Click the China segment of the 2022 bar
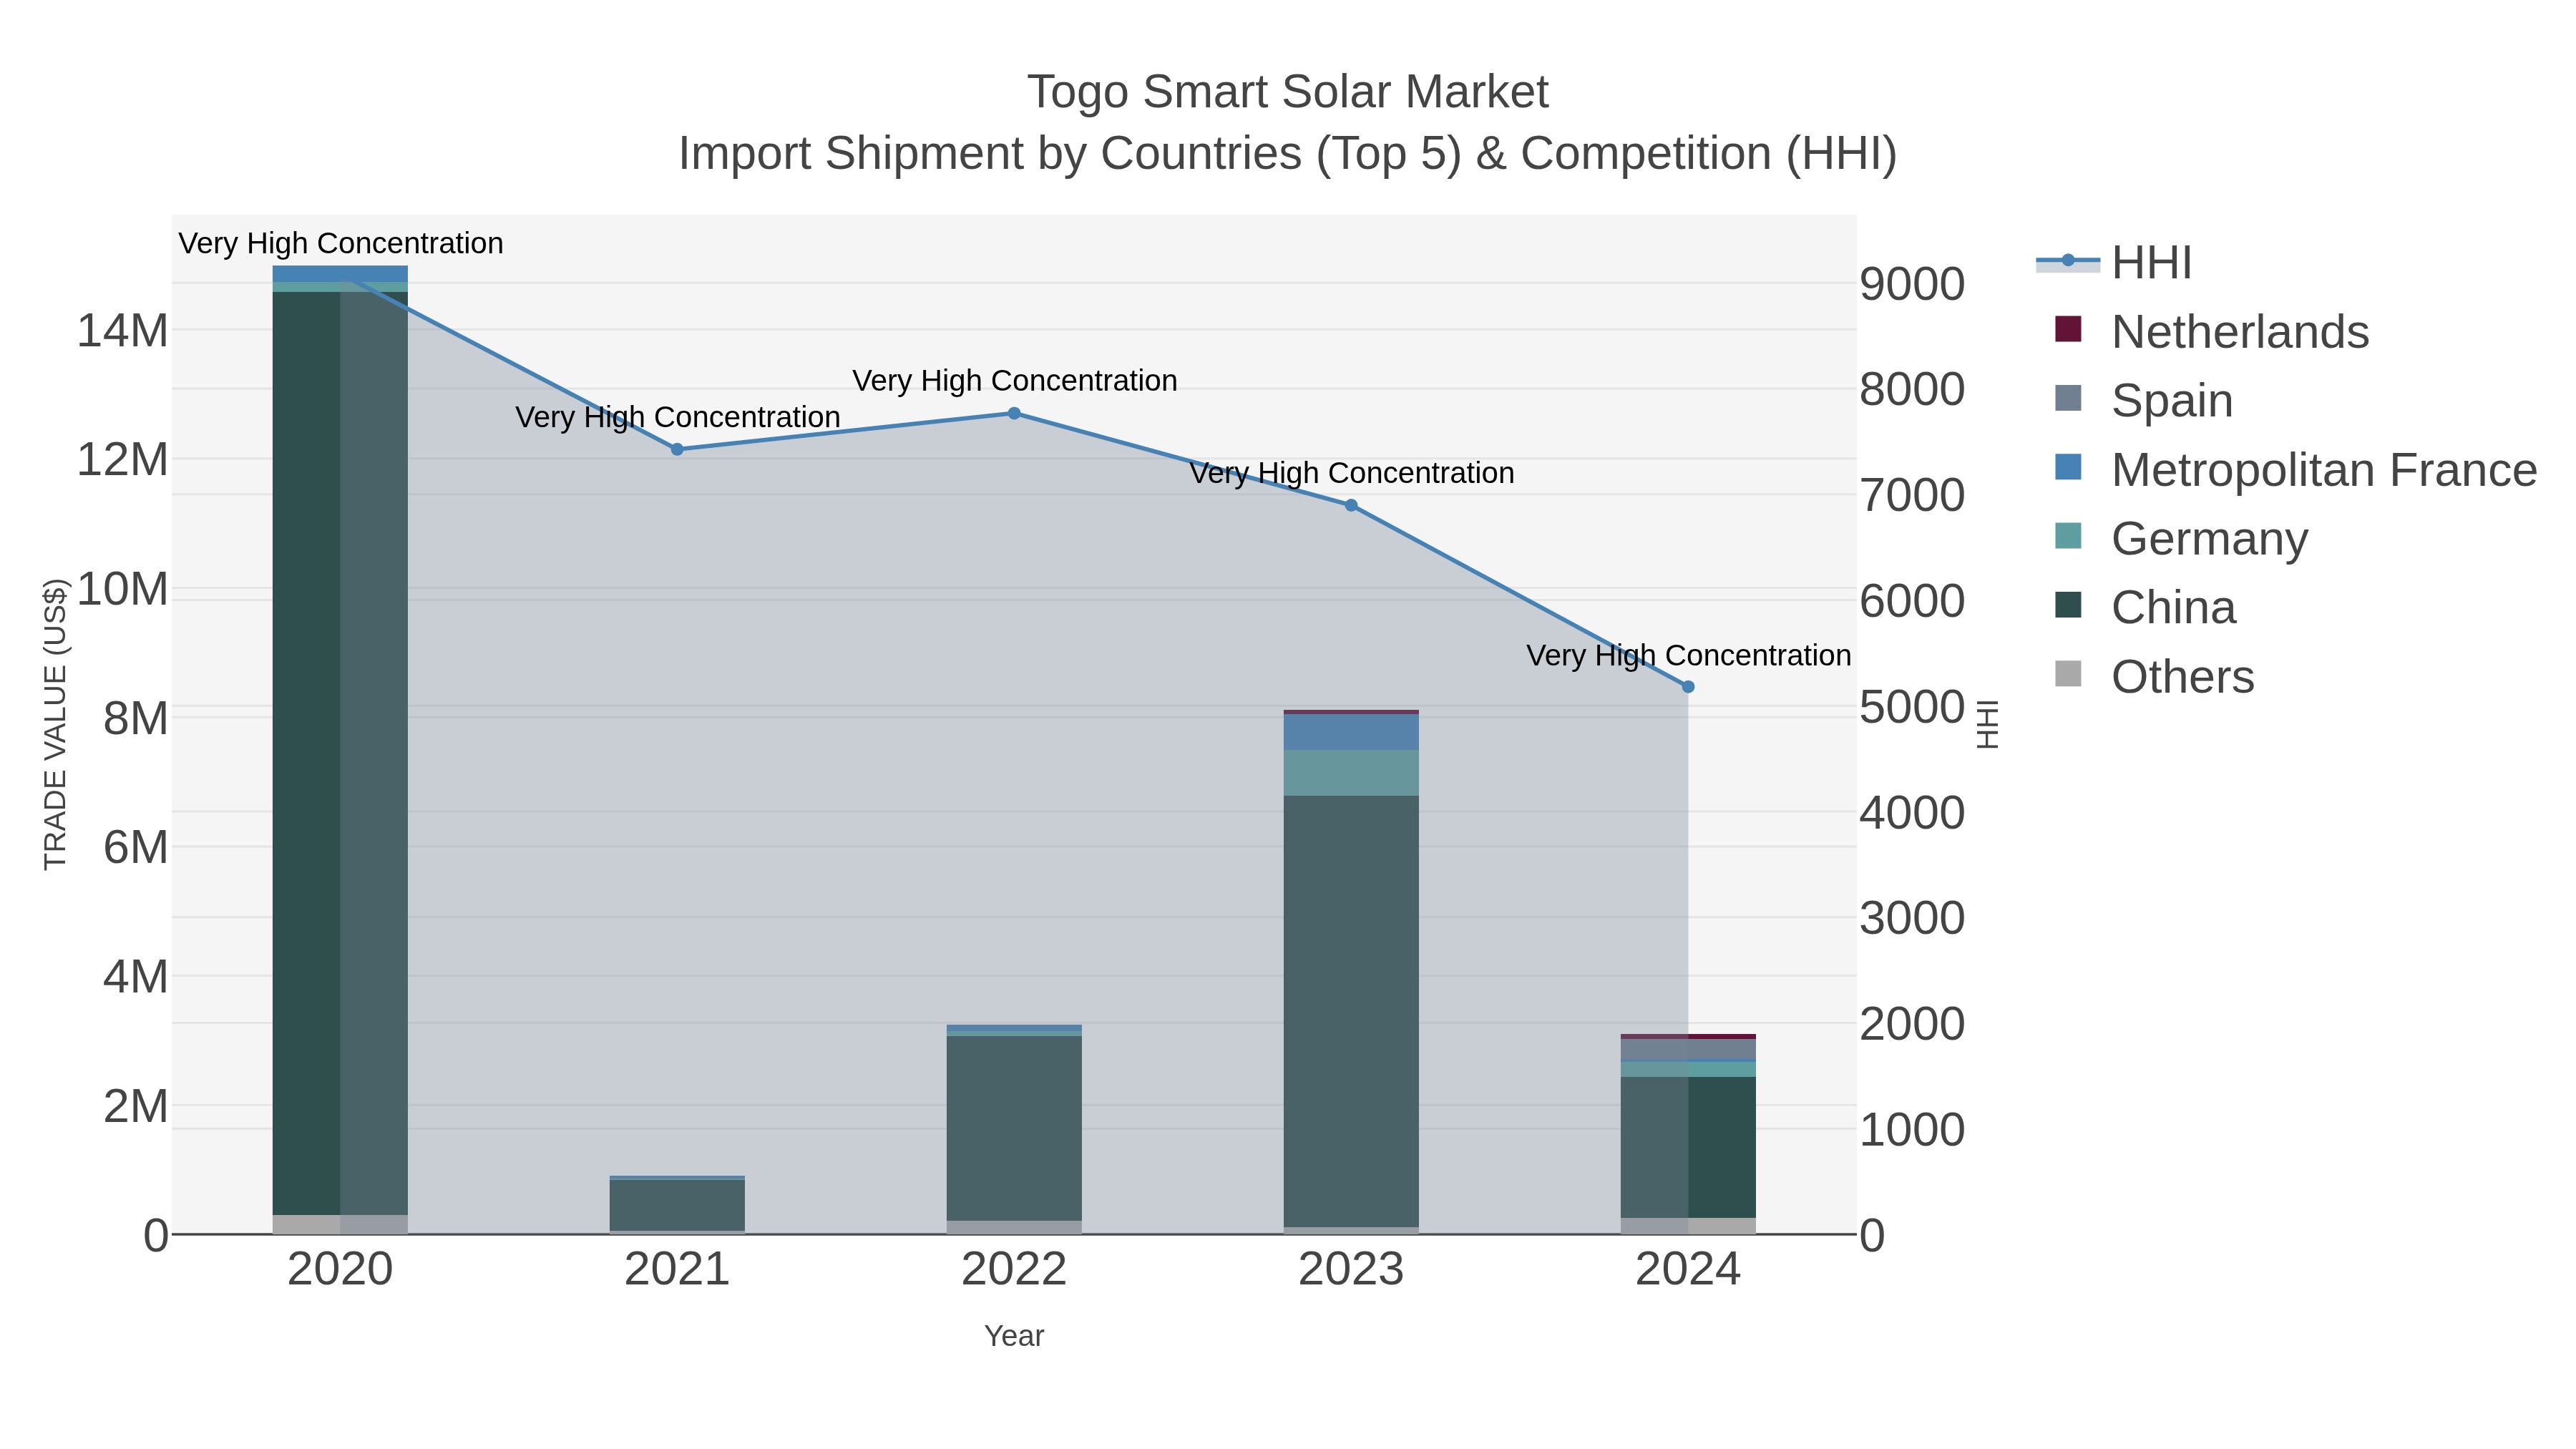 [x=1014, y=1128]
